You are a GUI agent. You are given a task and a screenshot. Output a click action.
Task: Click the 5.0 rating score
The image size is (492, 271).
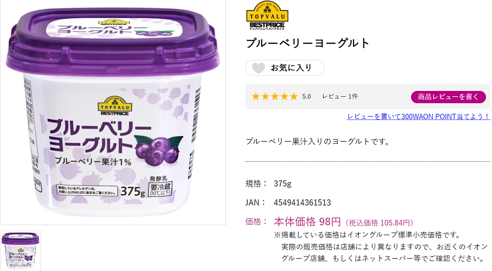pyautogui.click(x=307, y=97)
